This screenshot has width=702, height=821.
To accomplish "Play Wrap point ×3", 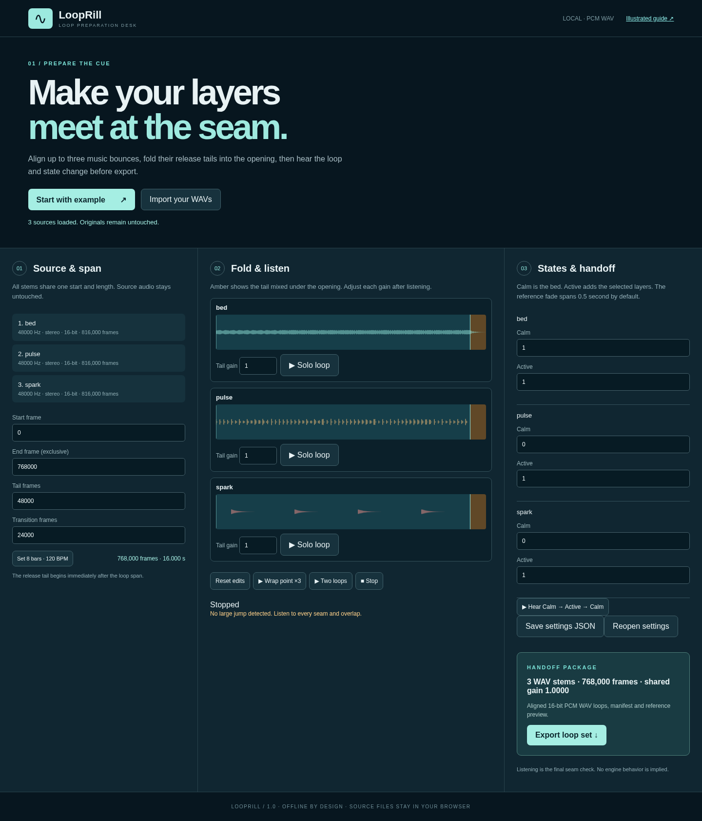I will click(x=279, y=581).
